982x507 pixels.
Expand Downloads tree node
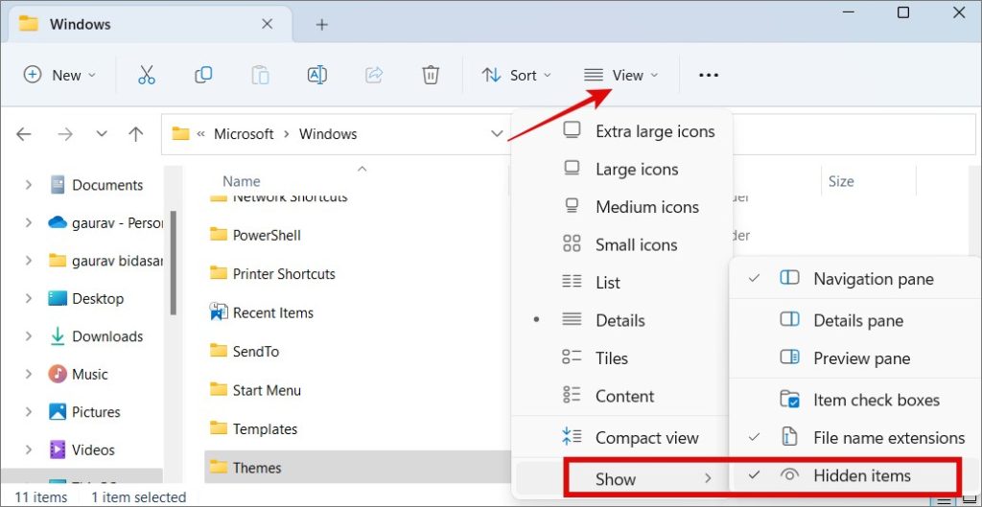[x=28, y=336]
